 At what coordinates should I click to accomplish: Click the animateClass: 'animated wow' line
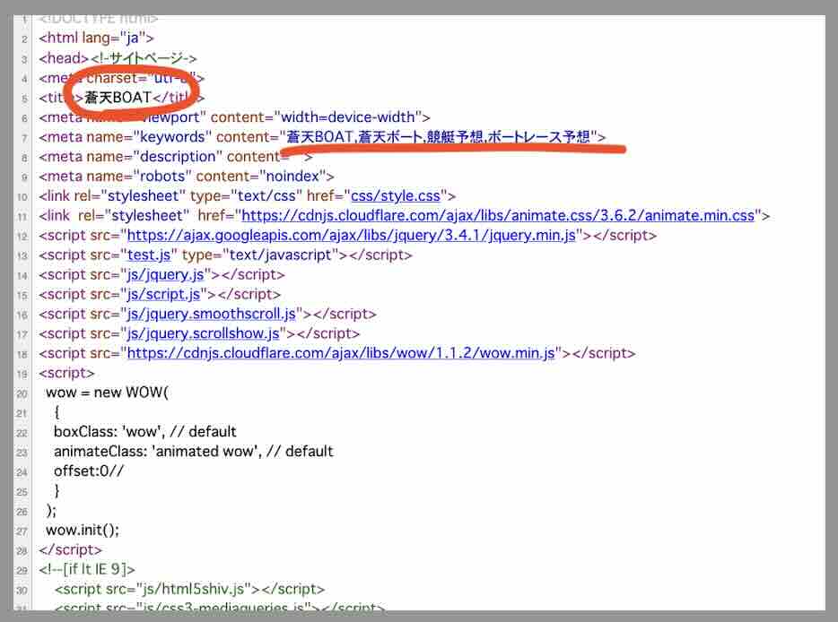tap(193, 451)
